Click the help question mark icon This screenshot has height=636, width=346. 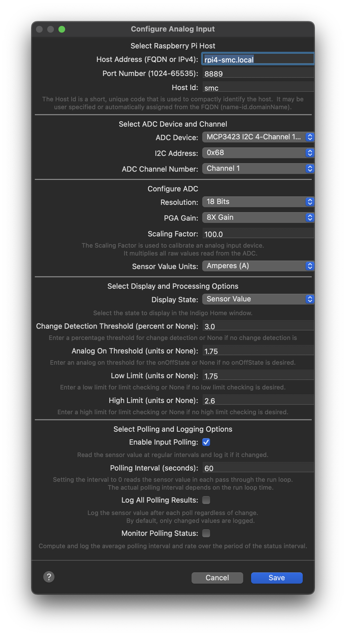point(49,577)
